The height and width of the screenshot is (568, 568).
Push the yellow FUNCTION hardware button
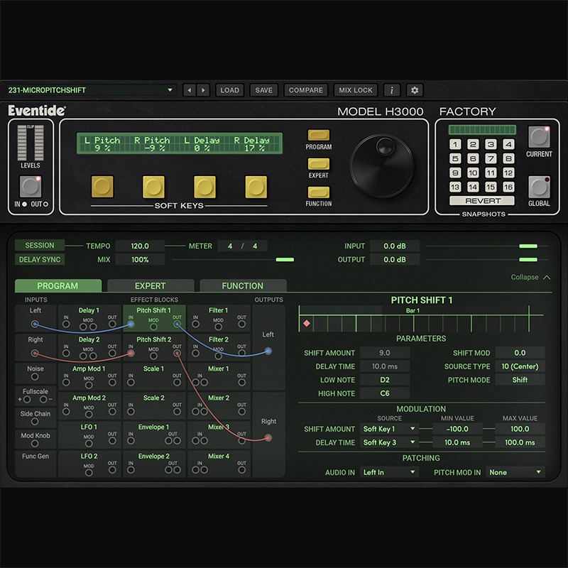tap(318, 192)
